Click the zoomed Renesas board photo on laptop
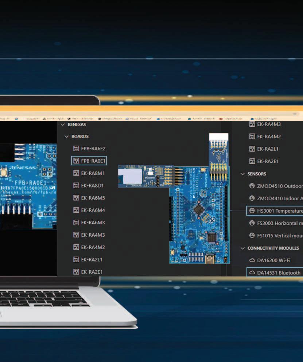 (28, 186)
